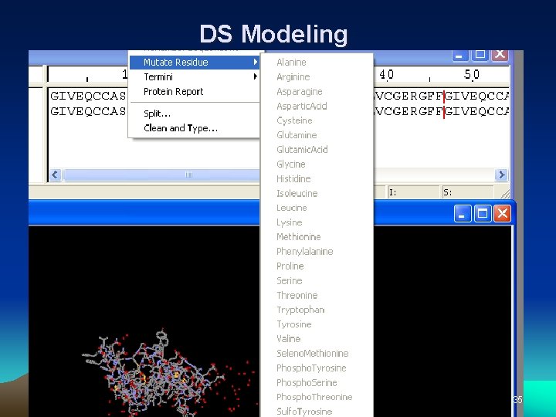Select Arginine in residue list
The image size is (556, 417).
point(293,77)
